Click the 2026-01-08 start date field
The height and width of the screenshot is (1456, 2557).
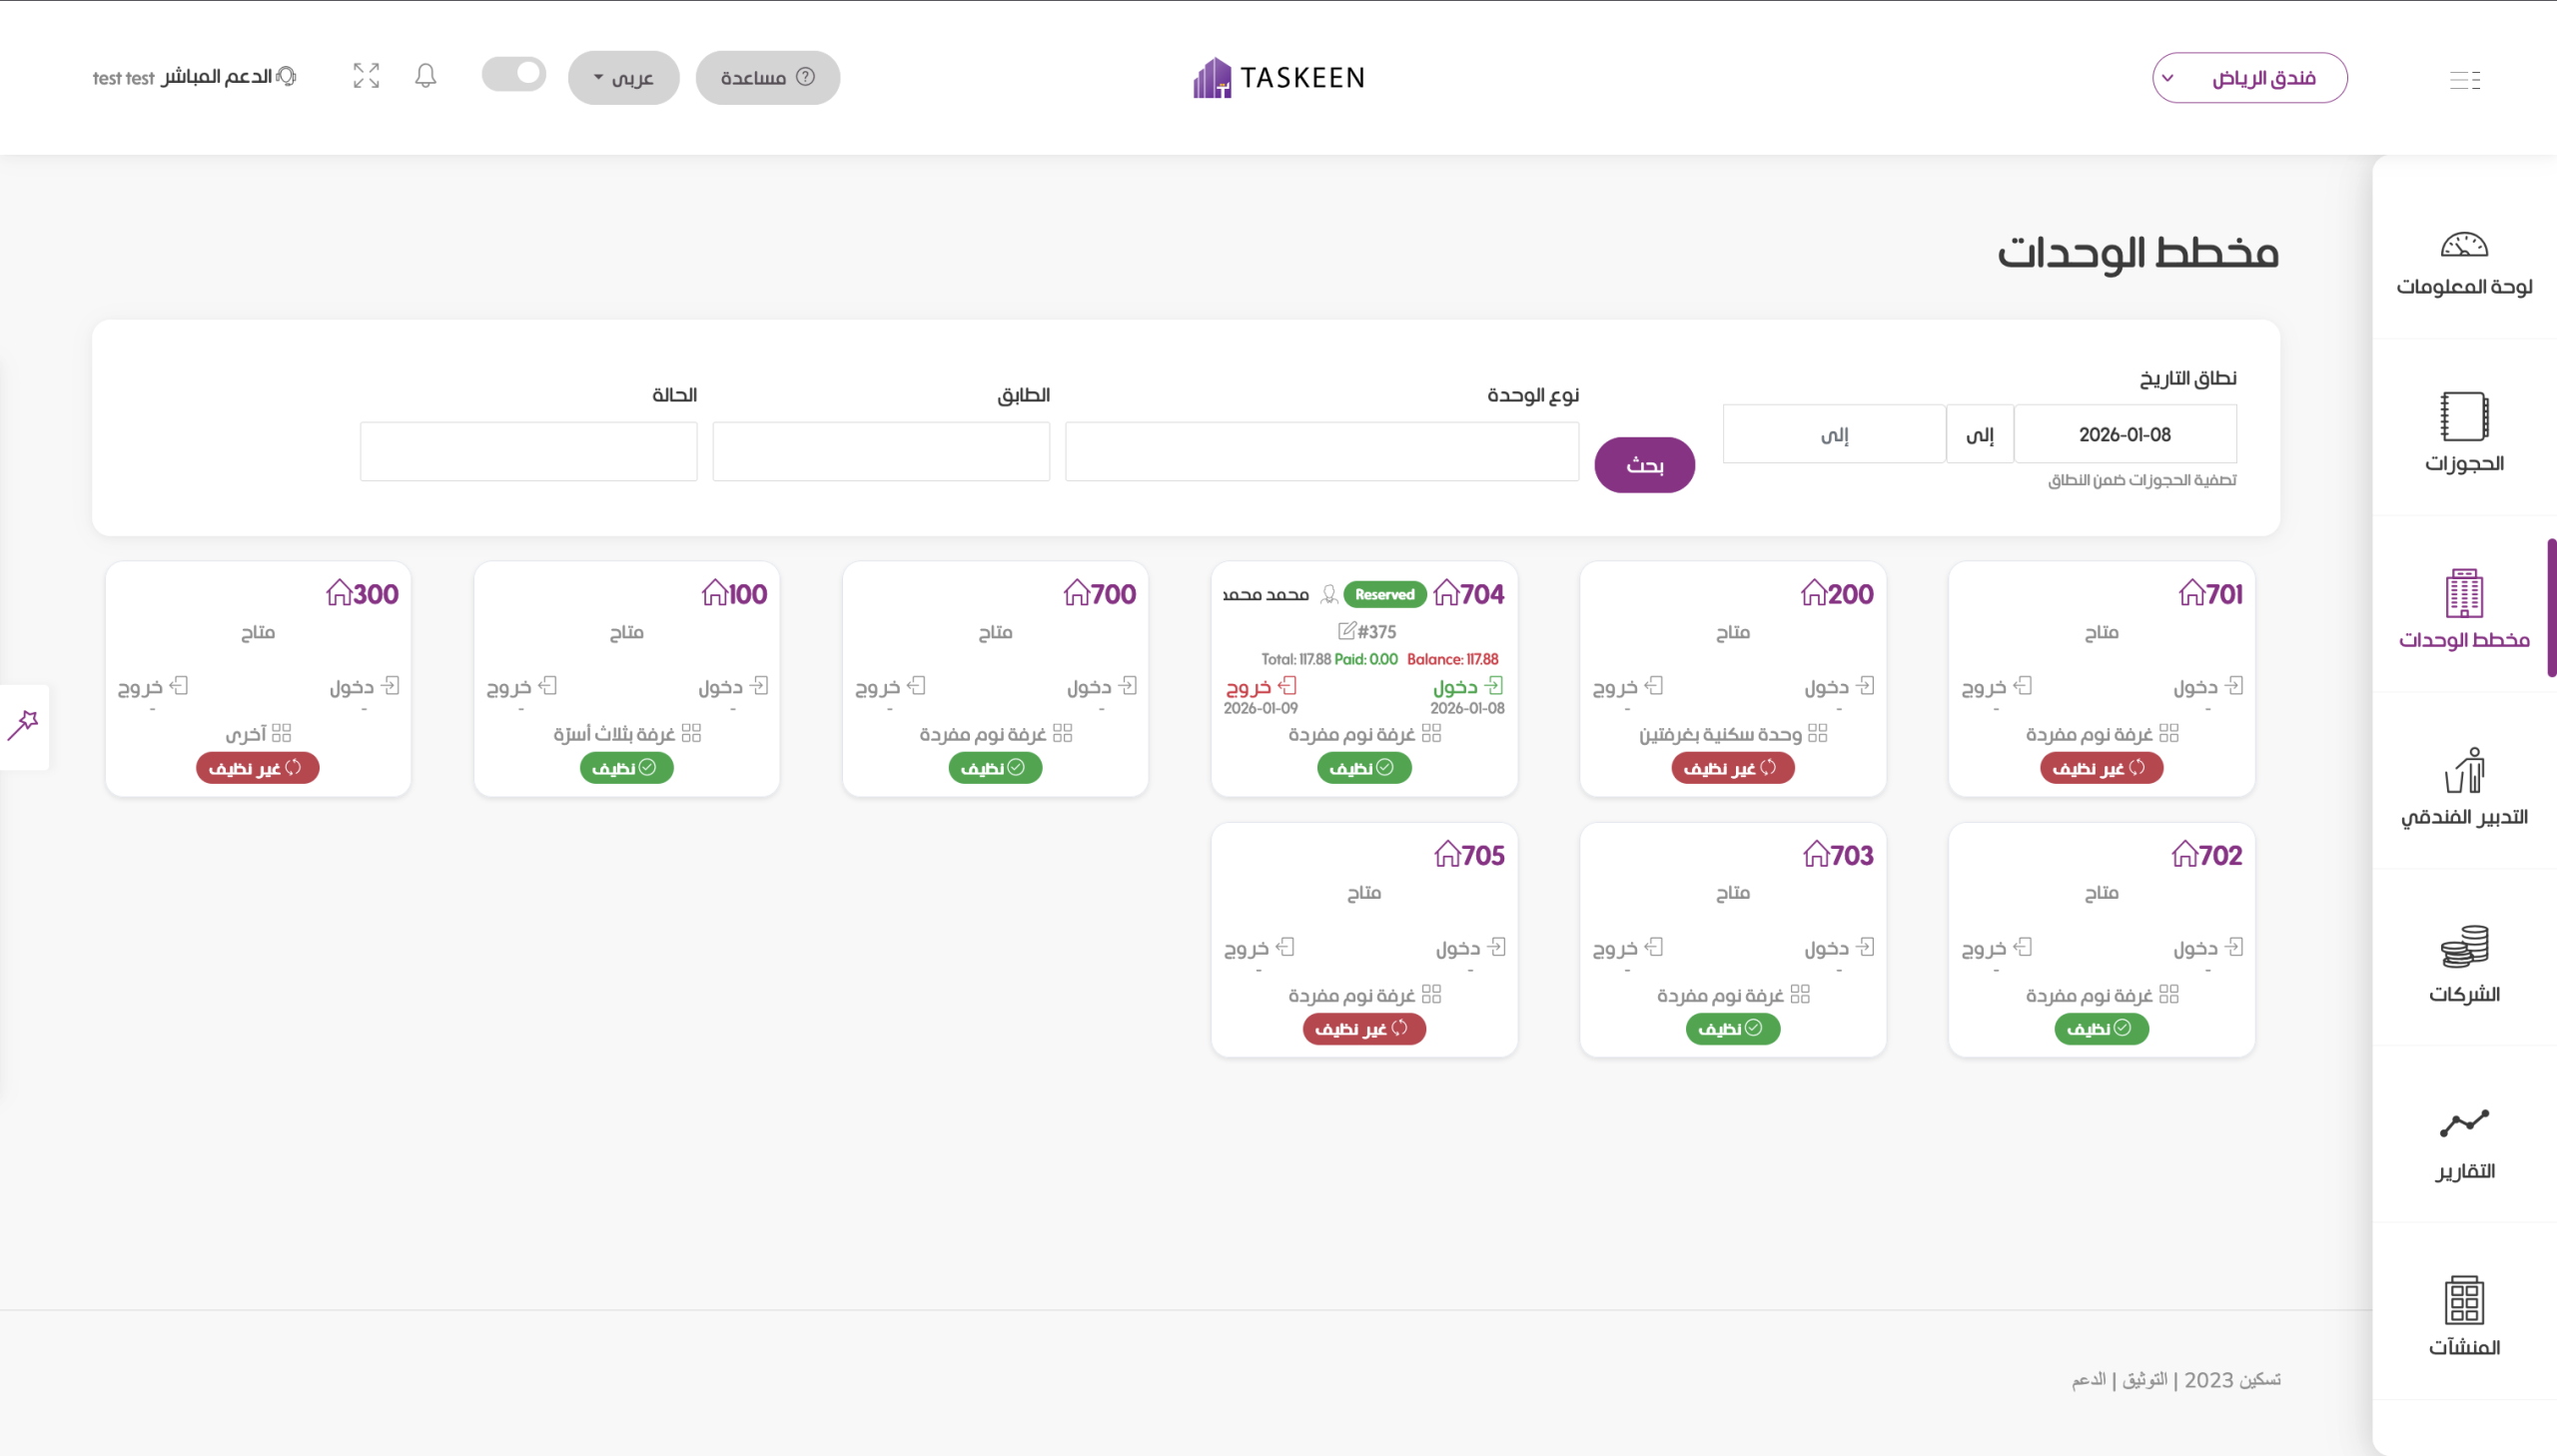click(2124, 435)
